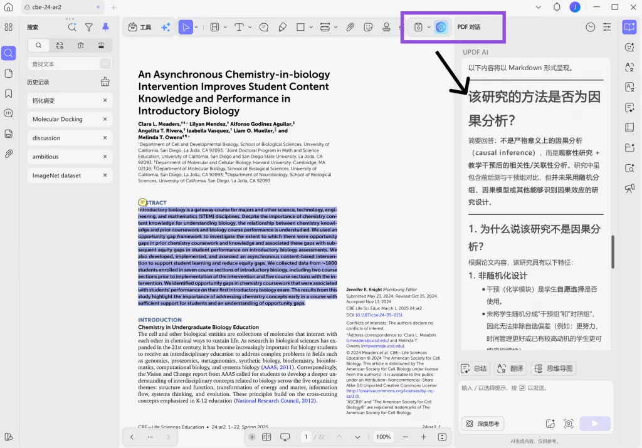Click the 总结 summarize button
The image size is (642, 448).
[474, 368]
